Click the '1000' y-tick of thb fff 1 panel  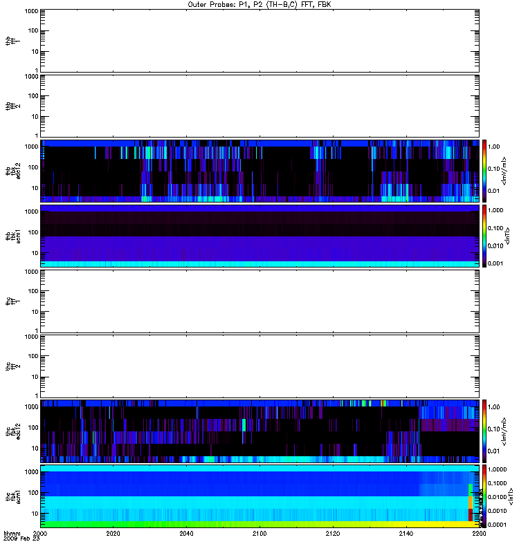pyautogui.click(x=32, y=11)
